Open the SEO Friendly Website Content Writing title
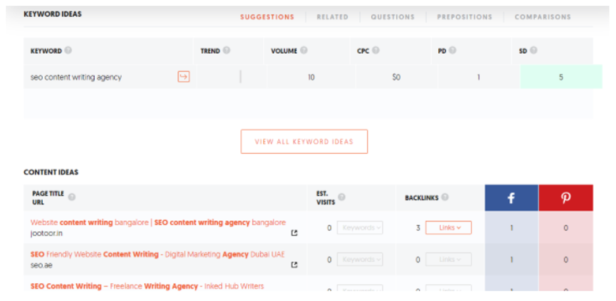 tap(157, 254)
